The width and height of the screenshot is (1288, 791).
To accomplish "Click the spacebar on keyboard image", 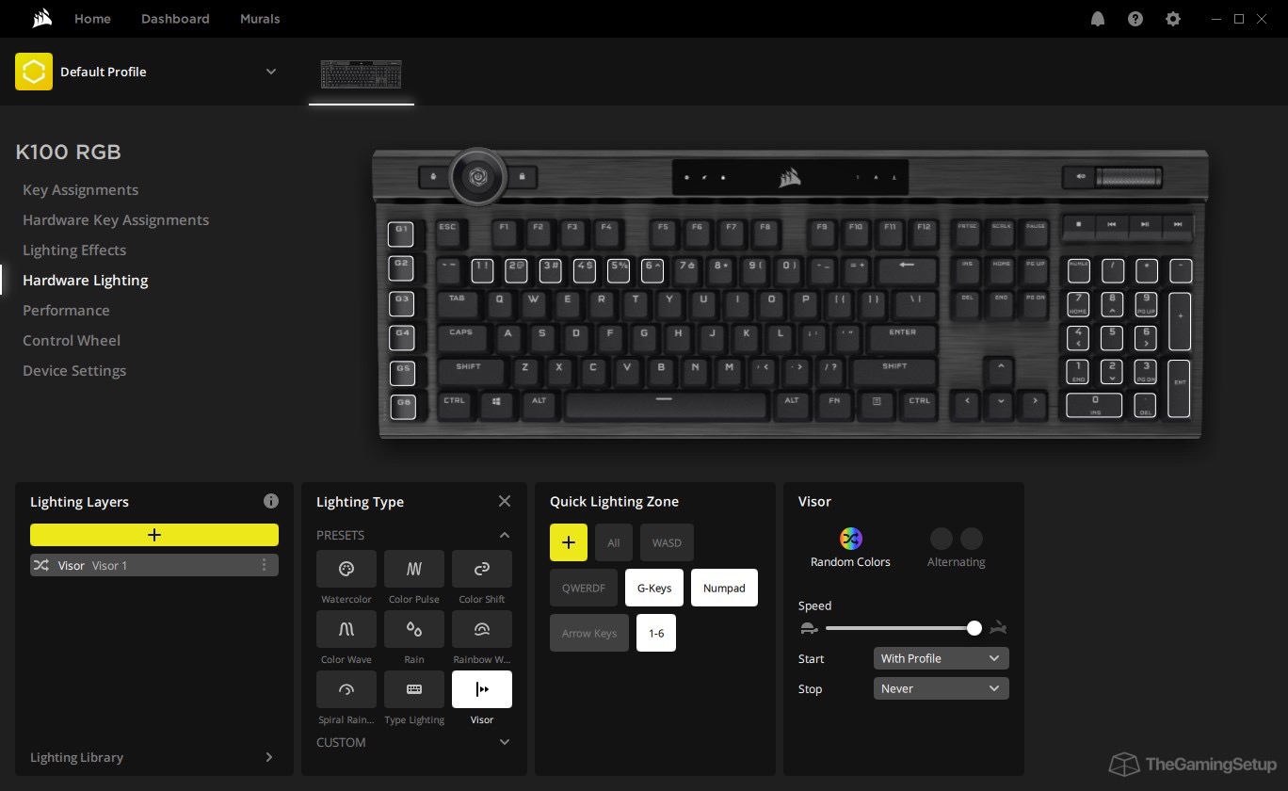I will click(665, 405).
